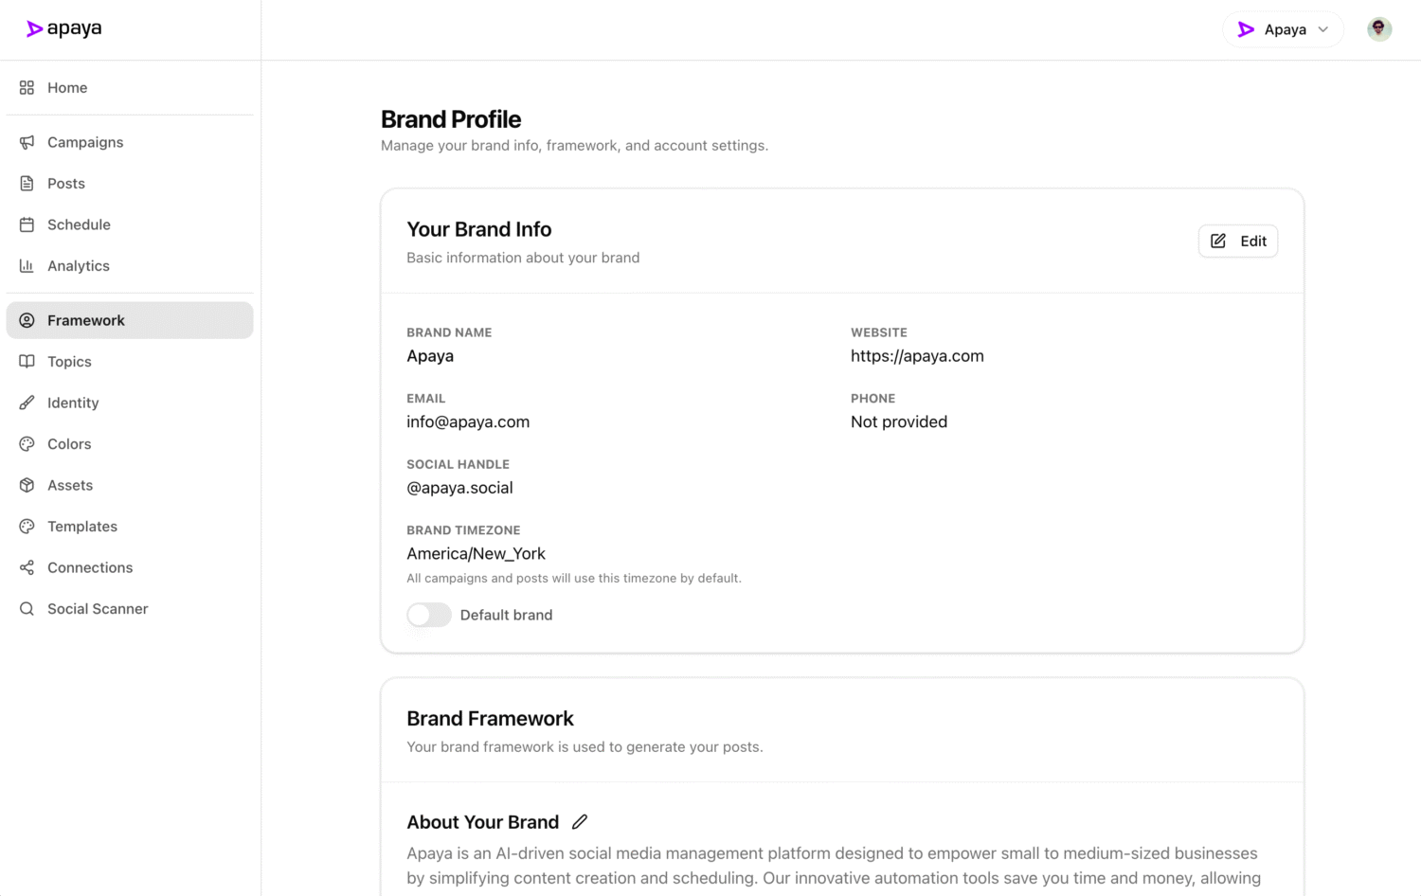Select the Posts icon in the sidebar
This screenshot has height=896, width=1421.
(x=28, y=183)
